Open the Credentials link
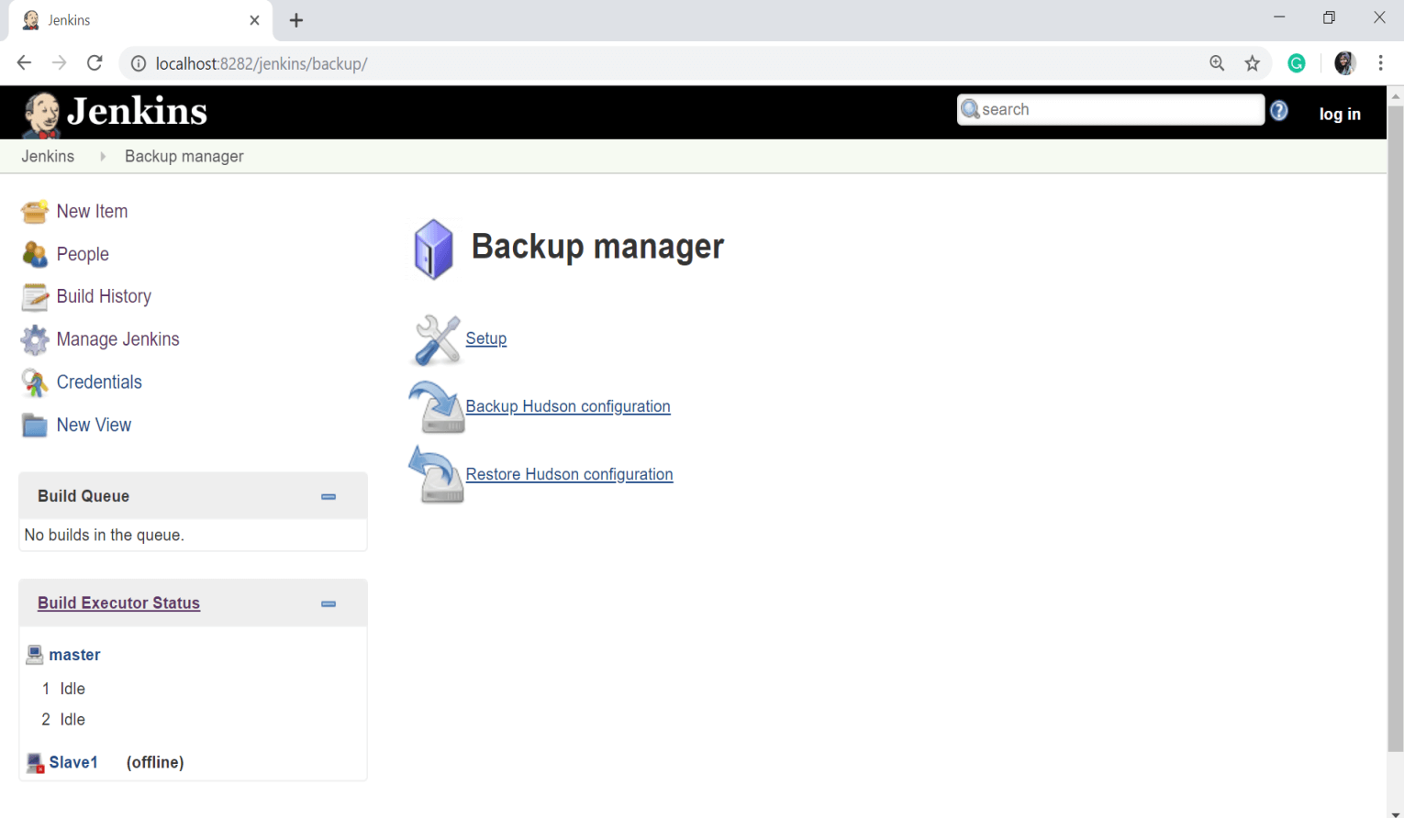 (x=99, y=382)
